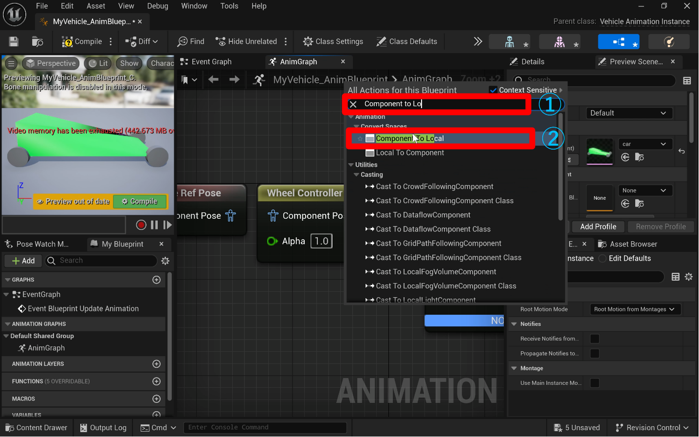The height and width of the screenshot is (437, 699).
Task: Navigate back in the graph history
Action: click(213, 79)
